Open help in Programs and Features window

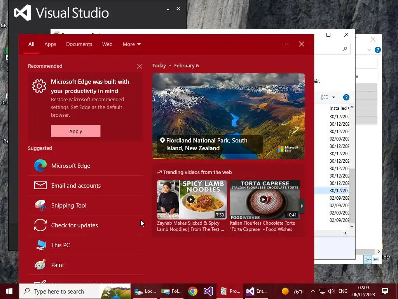coord(346,97)
